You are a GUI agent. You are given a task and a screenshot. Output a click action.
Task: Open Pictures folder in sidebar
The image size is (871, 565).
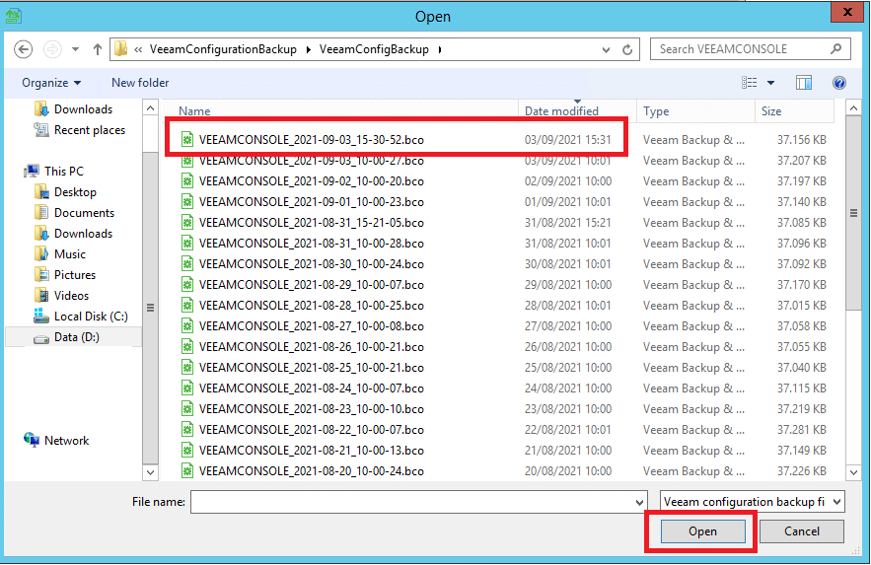(x=74, y=275)
